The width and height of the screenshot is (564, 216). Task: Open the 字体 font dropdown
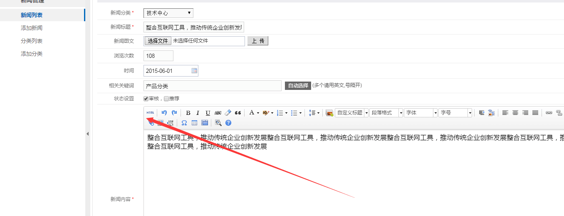coord(421,113)
